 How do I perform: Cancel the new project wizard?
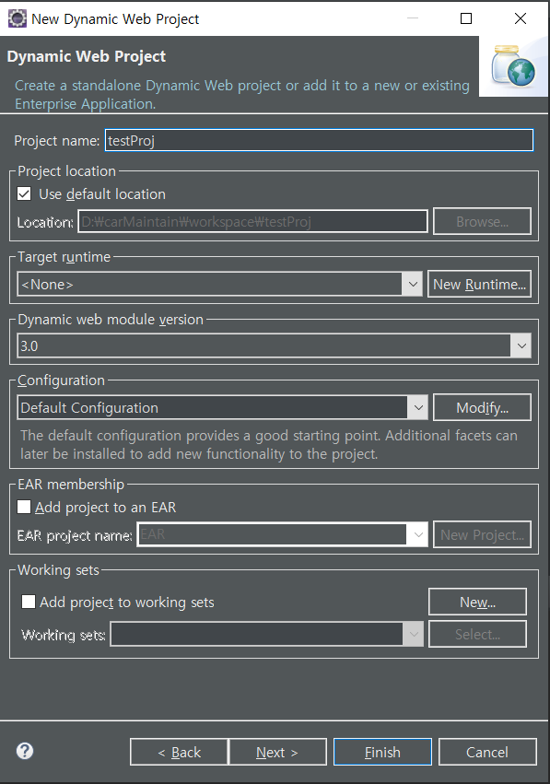pyautogui.click(x=487, y=752)
